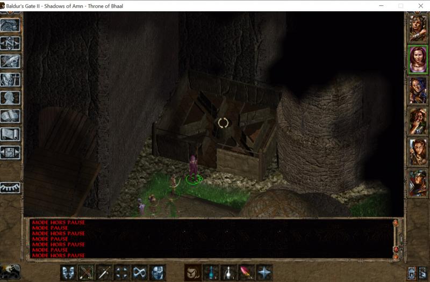Image resolution: width=430 pixels, height=282 pixels.
Task: Equip the bow quick weapon slot
Action: pyautogui.click(x=86, y=273)
